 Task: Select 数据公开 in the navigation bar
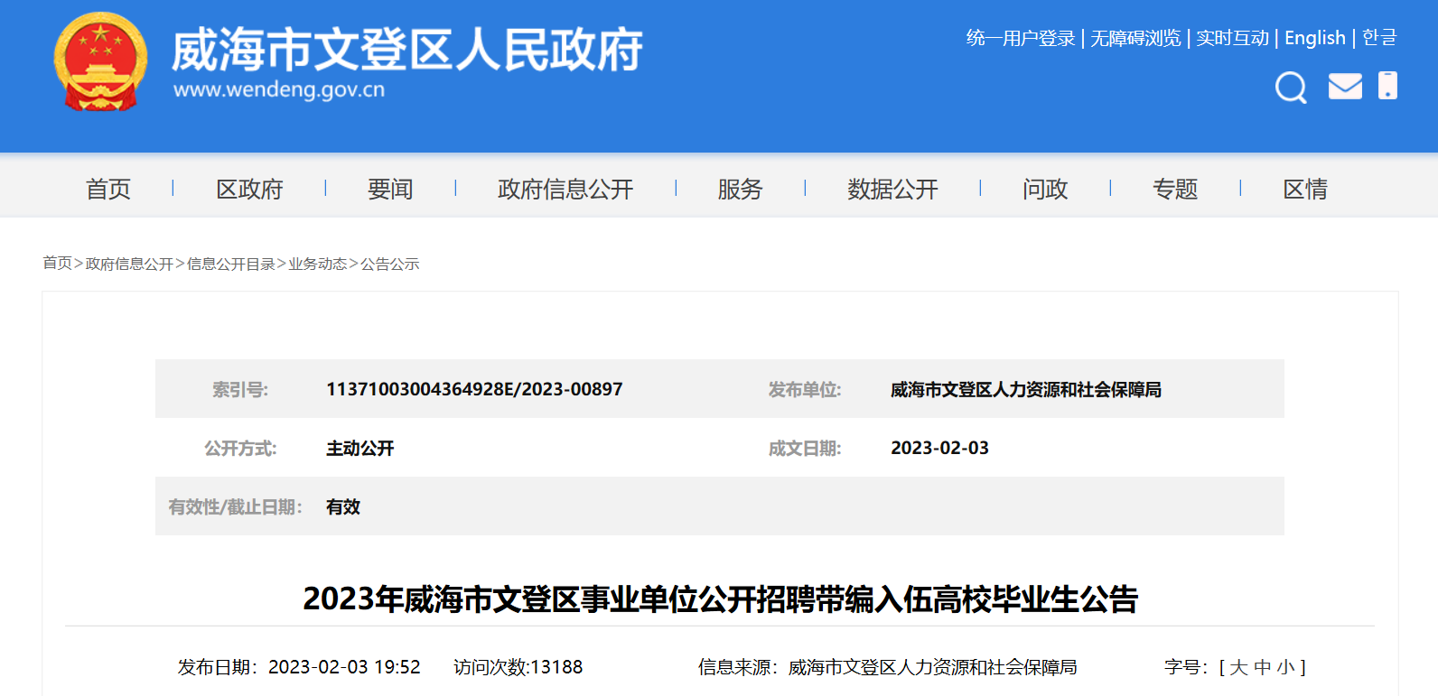tap(892, 190)
